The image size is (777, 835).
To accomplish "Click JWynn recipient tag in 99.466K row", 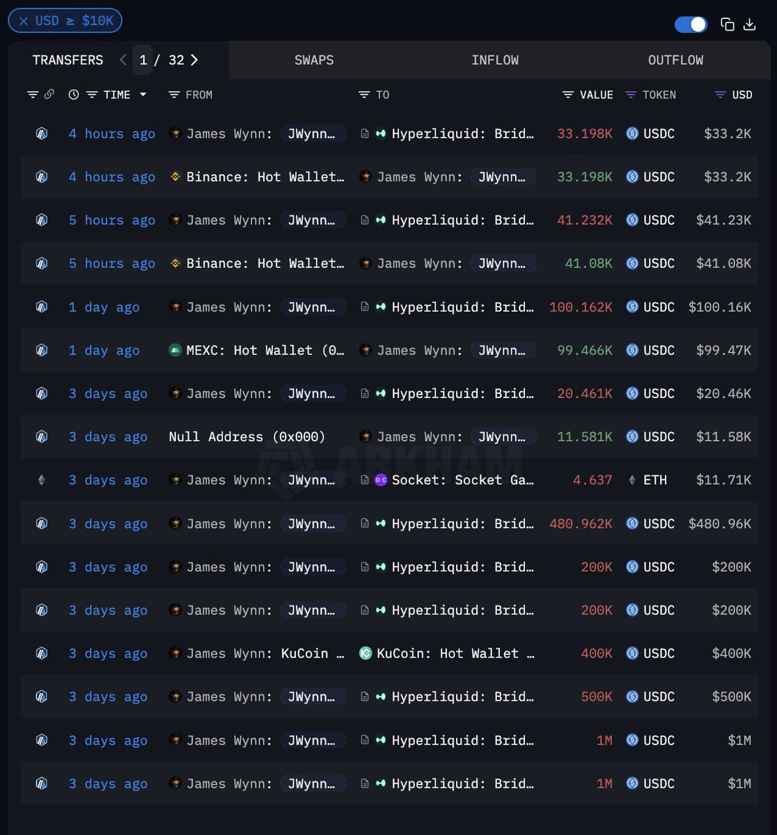I will (503, 350).
